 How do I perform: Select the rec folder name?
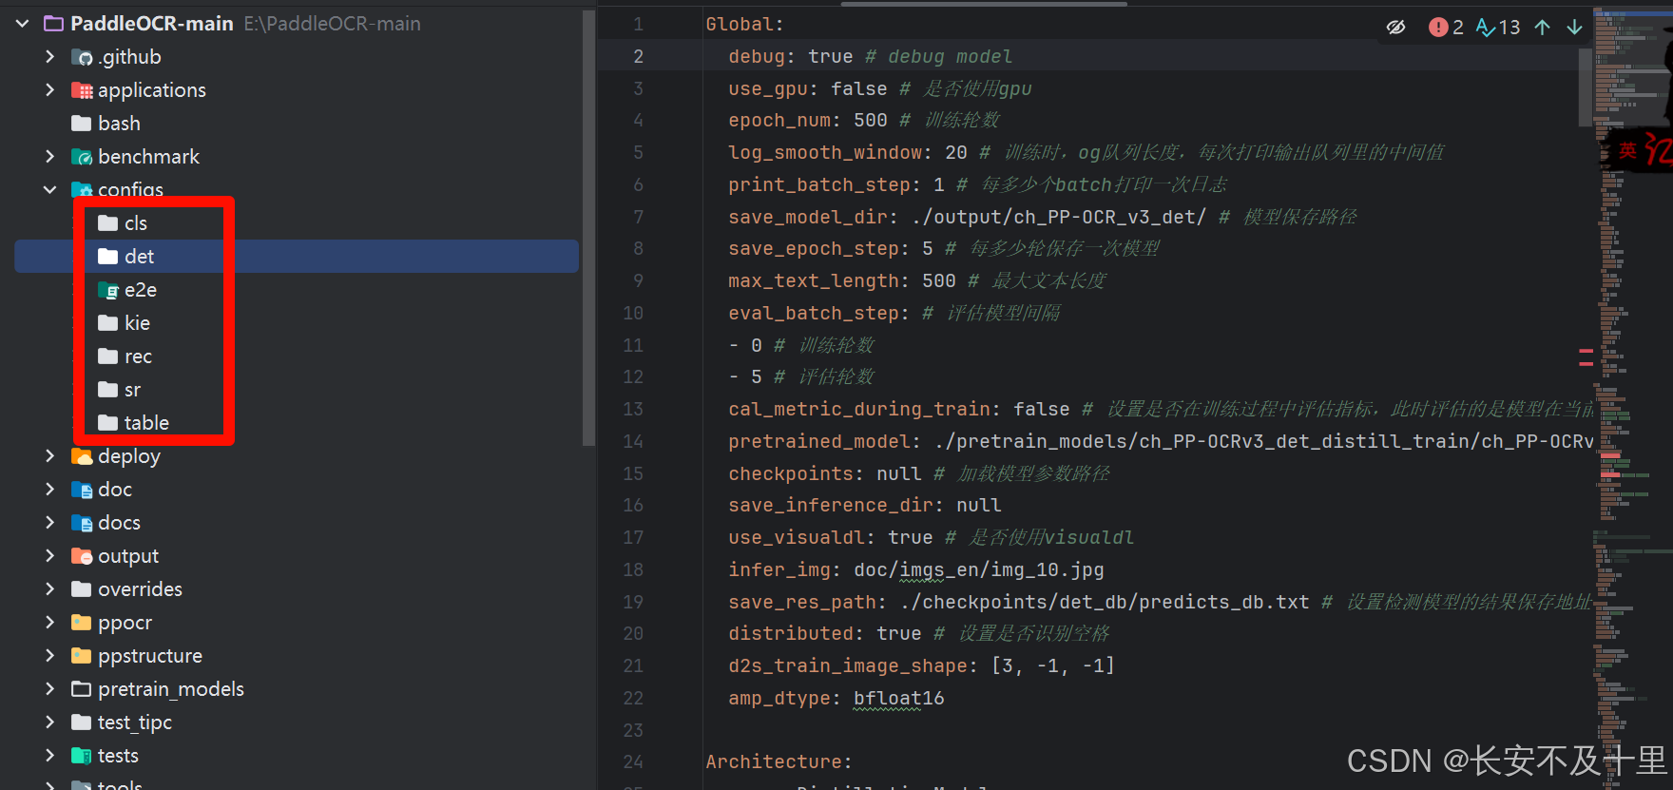coord(138,356)
